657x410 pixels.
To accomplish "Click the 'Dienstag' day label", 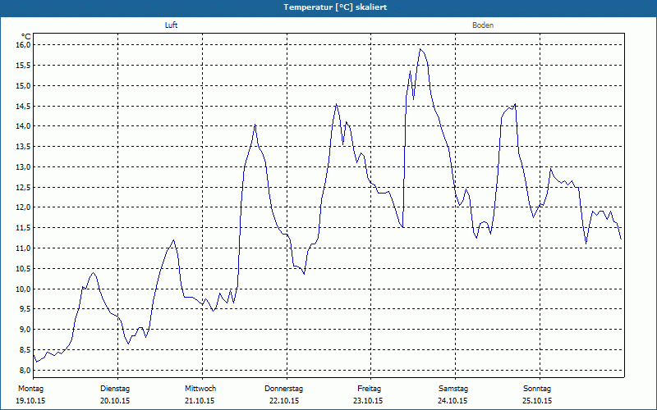I will pyautogui.click(x=115, y=389).
